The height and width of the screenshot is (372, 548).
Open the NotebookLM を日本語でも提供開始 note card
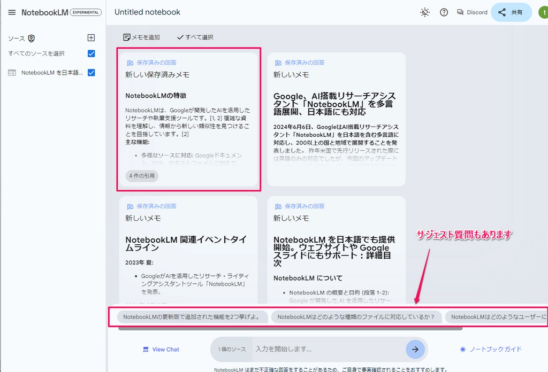point(336,250)
